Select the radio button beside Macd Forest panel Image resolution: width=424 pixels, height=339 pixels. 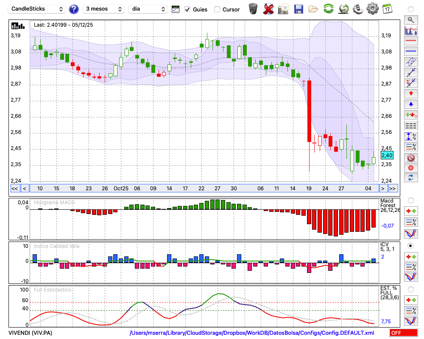coord(410,200)
